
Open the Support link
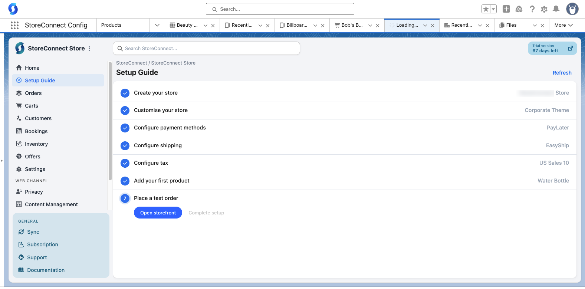37,257
